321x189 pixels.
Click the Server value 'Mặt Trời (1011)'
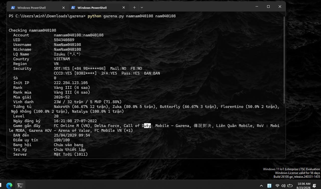71,154
